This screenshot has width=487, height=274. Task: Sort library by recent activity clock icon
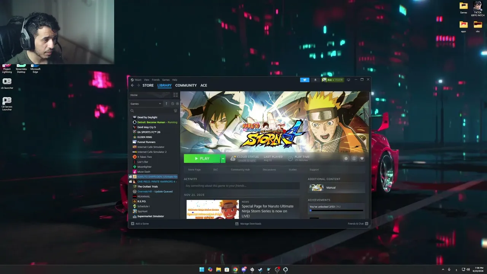172,104
